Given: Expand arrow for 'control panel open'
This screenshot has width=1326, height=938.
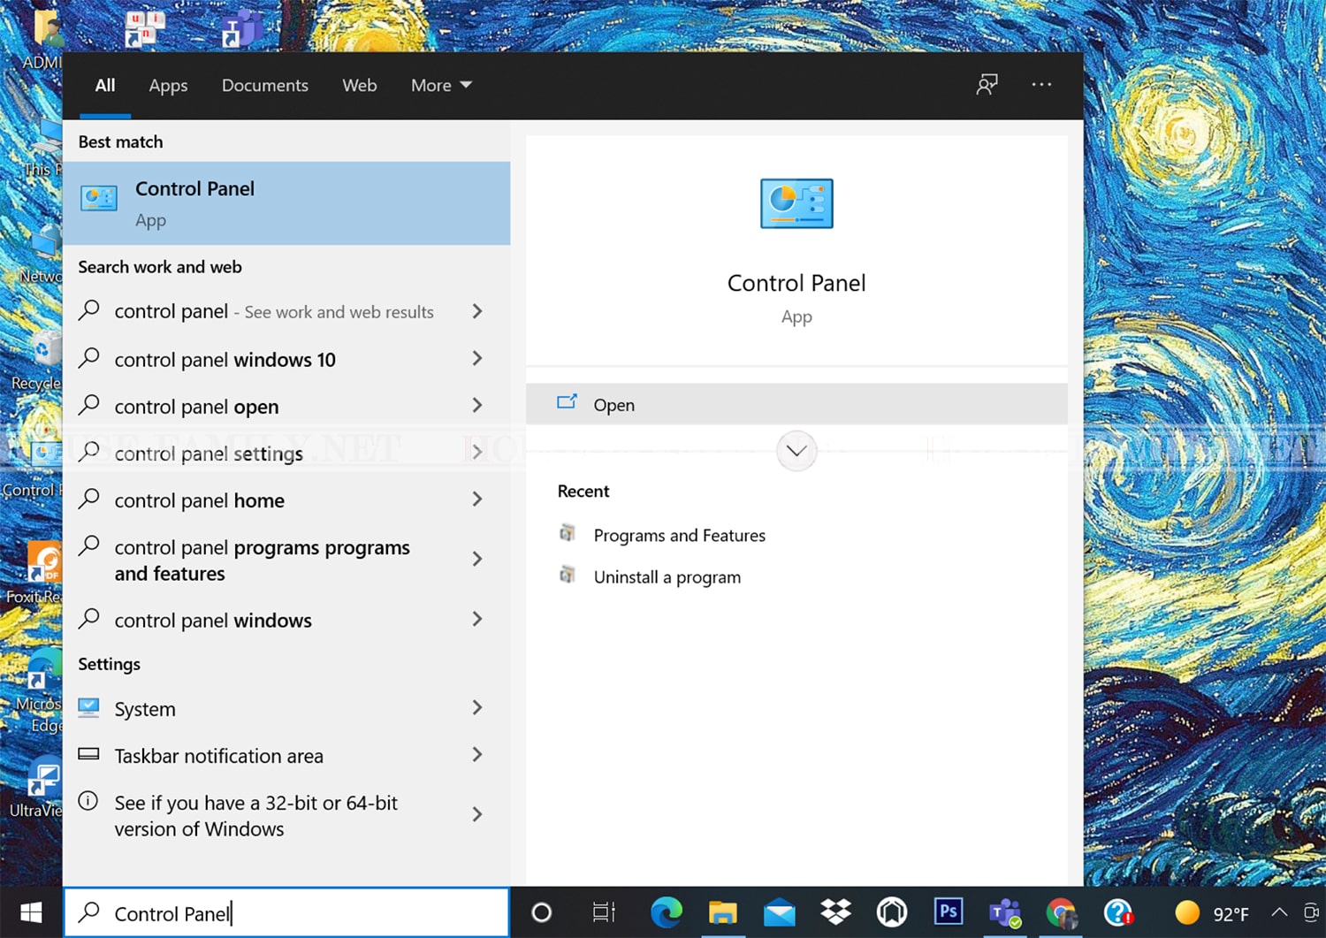Looking at the screenshot, I should click(477, 405).
